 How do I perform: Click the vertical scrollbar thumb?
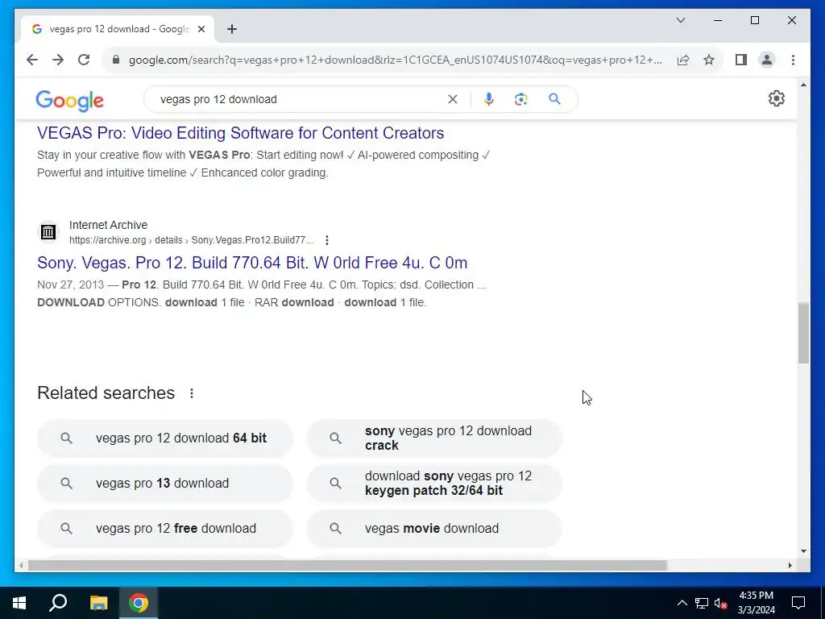click(803, 333)
